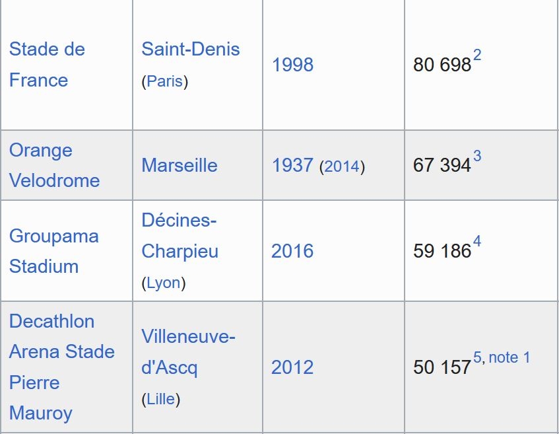Jump to the note 1 superscript
Image resolution: width=559 pixels, height=434 pixels.
click(510, 357)
